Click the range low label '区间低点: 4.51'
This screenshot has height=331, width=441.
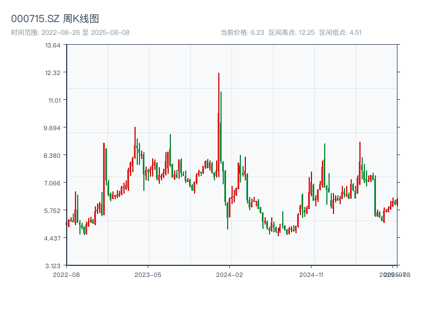pyautogui.click(x=340, y=33)
